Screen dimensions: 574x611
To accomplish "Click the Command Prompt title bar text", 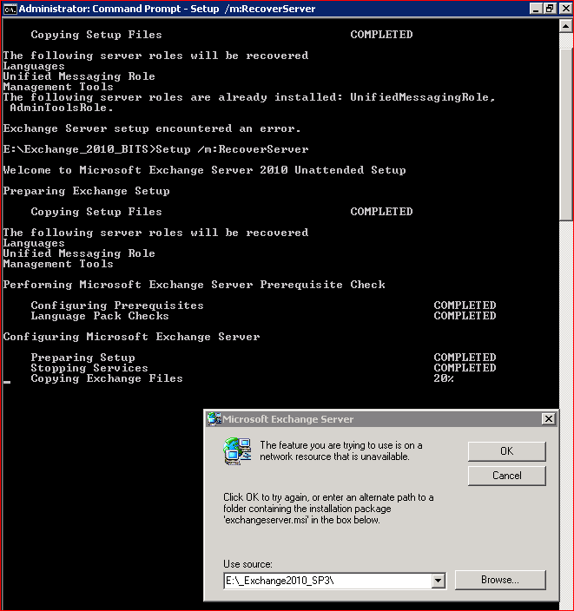I will 167,9.
